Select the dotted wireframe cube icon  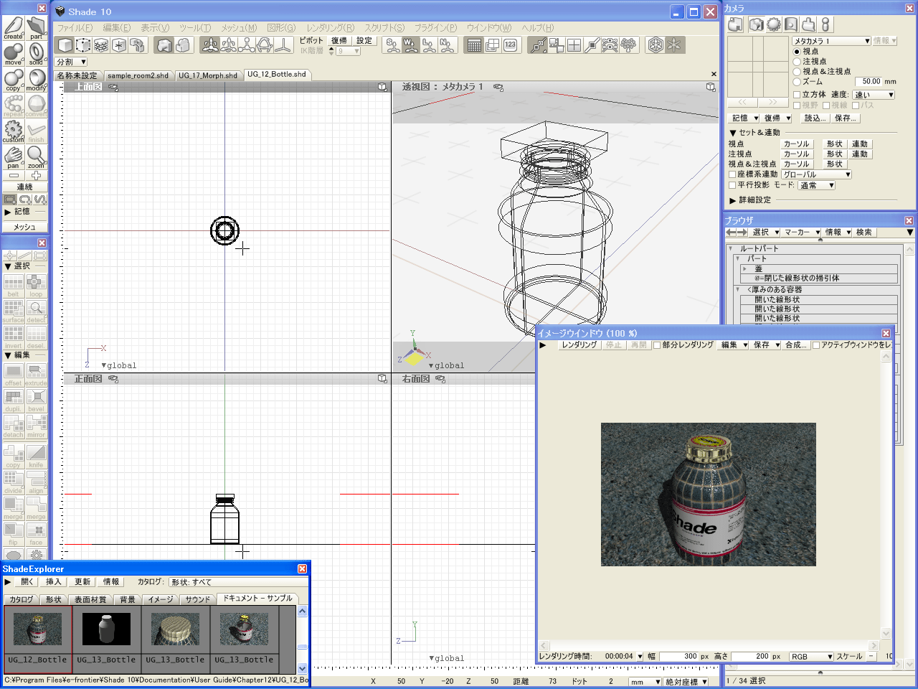(83, 45)
